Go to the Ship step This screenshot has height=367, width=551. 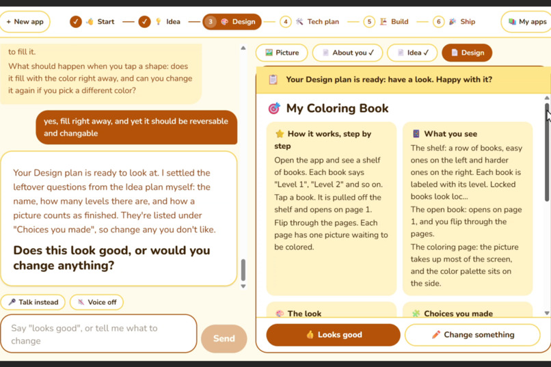454,22
